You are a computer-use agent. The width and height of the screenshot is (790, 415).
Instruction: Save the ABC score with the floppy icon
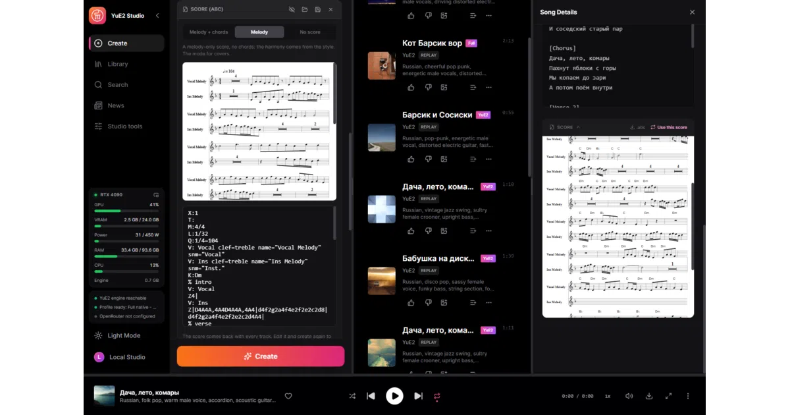tap(318, 10)
